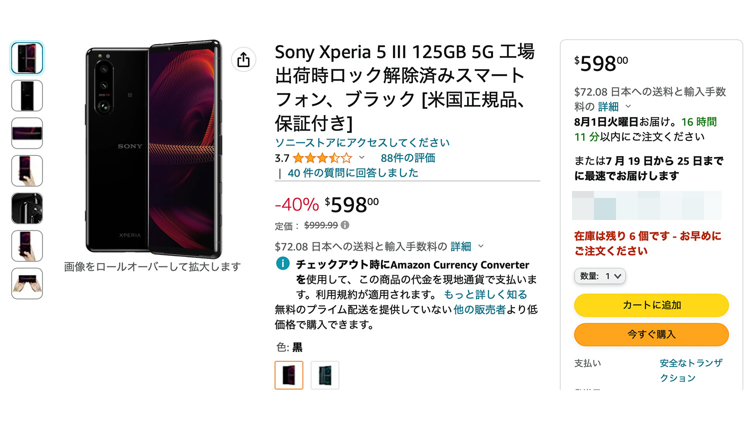Click the yellow Add to Cart button
Image resolution: width=750 pixels, height=422 pixels.
[651, 305]
